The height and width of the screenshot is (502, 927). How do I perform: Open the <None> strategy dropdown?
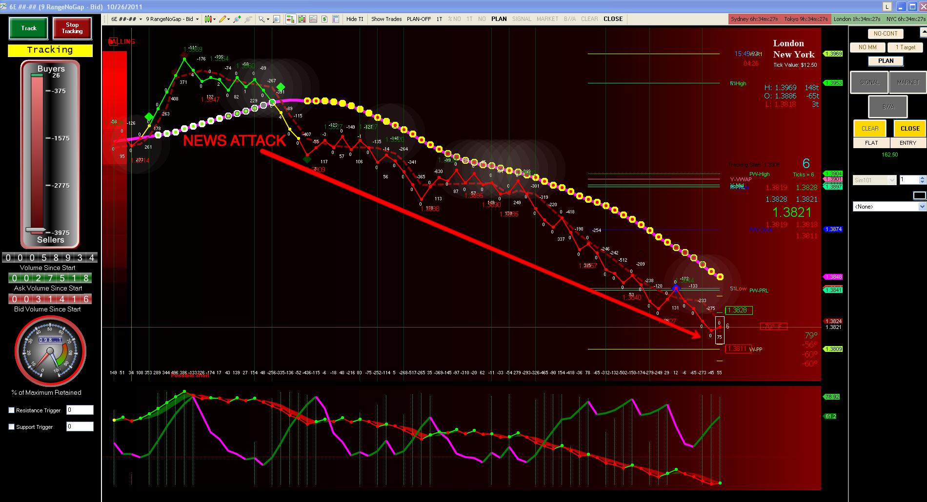pyautogui.click(x=889, y=207)
